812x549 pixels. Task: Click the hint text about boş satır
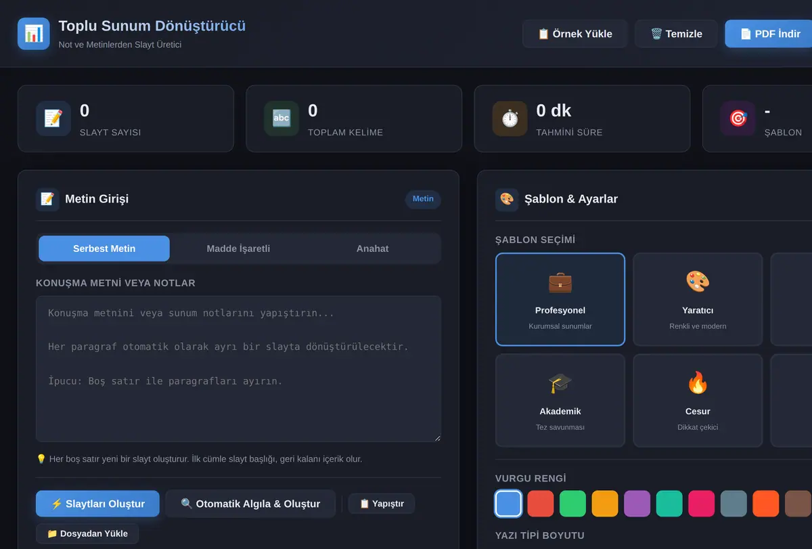(199, 459)
